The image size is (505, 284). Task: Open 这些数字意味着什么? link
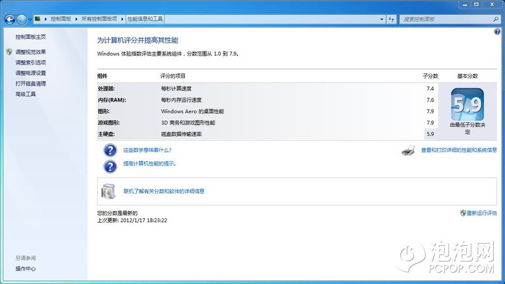(147, 150)
